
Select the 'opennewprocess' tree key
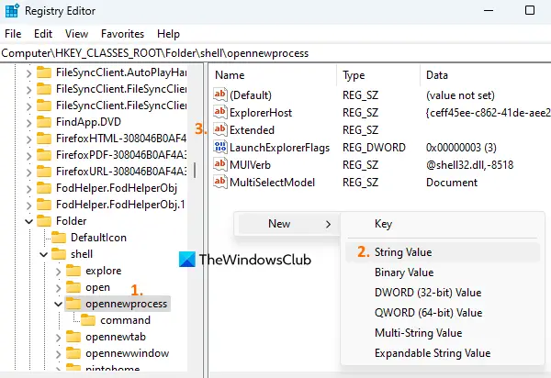click(126, 304)
